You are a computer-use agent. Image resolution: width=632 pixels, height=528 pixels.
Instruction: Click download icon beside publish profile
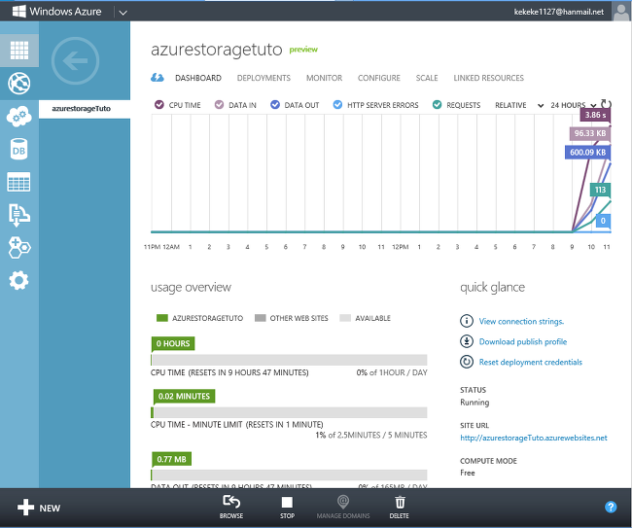pyautogui.click(x=467, y=341)
